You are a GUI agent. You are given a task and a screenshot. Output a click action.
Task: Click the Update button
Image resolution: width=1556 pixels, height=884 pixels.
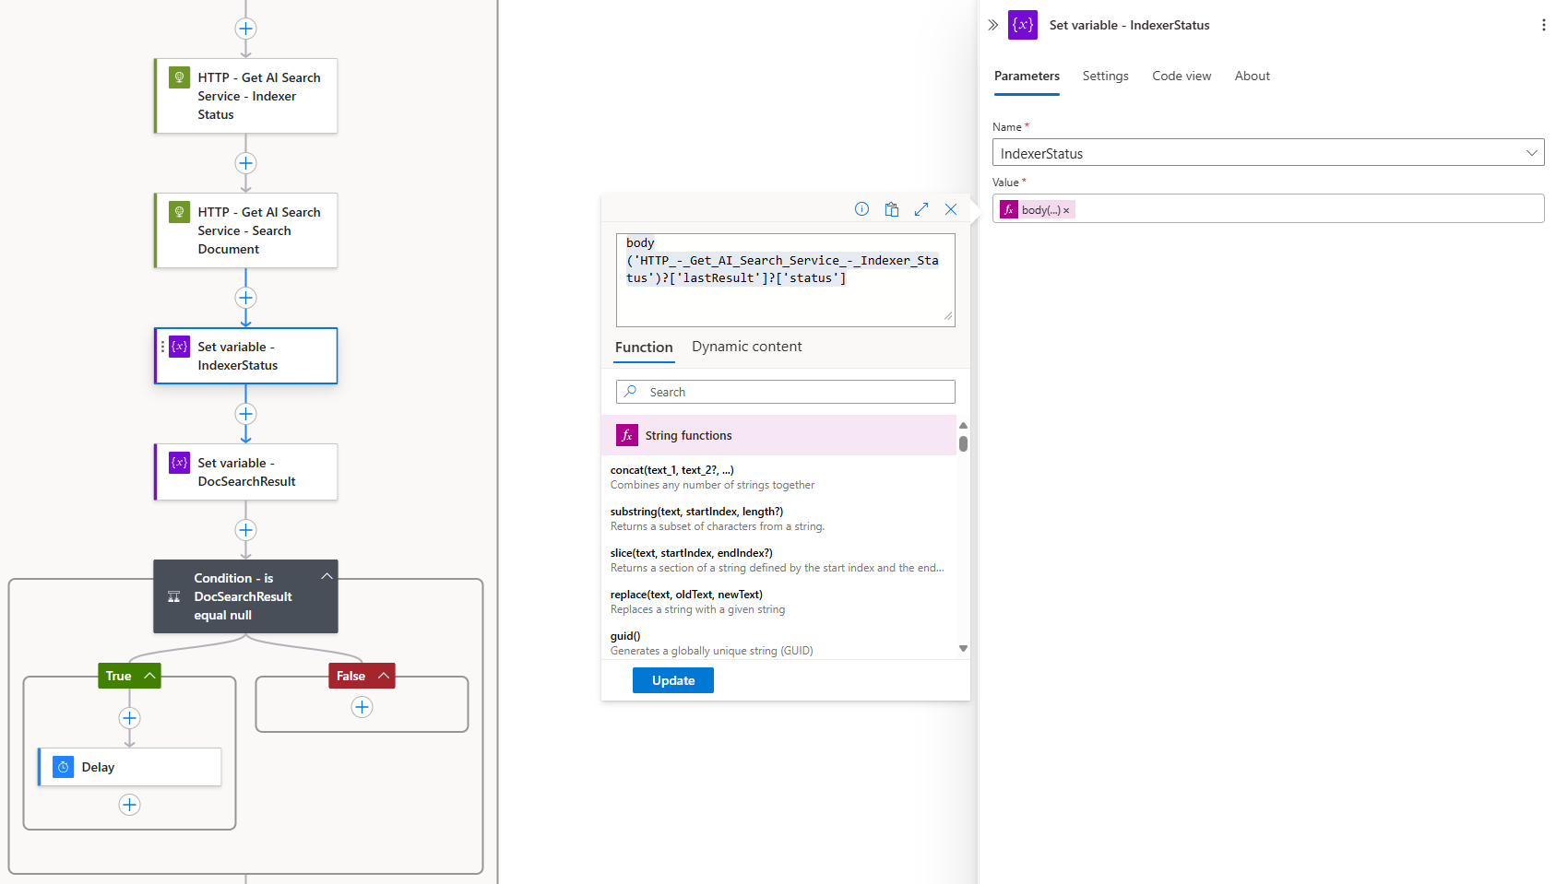[x=673, y=680]
